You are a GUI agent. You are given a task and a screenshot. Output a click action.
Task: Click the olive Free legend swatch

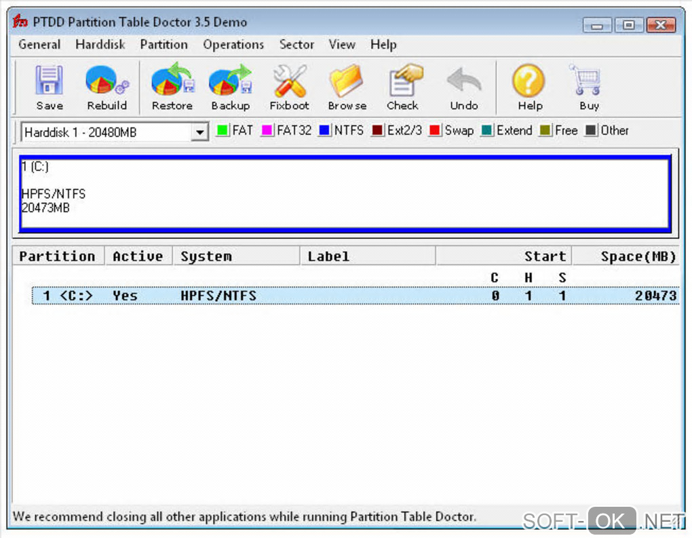coord(545,130)
